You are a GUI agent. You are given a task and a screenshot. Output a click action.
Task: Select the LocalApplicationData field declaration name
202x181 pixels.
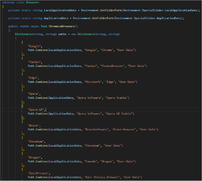(60, 10)
